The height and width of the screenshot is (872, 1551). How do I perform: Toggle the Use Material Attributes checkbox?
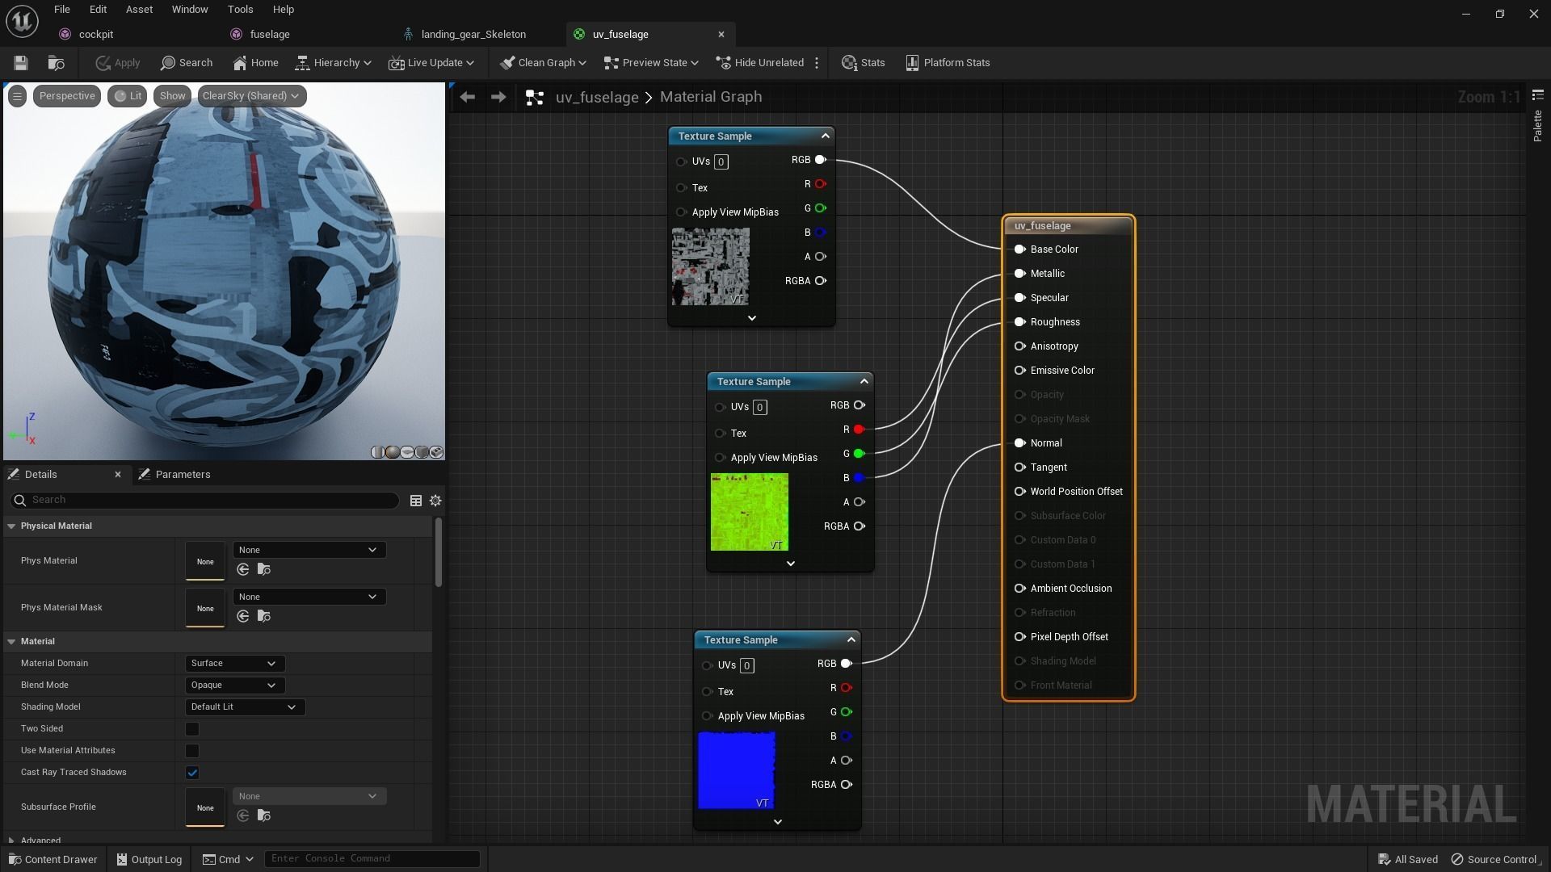pos(192,751)
